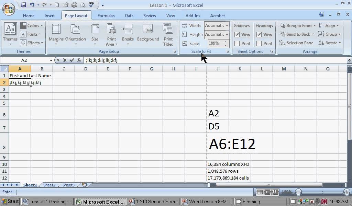Expand the formula bar
Screen dimensions: 352x206
point(349,60)
